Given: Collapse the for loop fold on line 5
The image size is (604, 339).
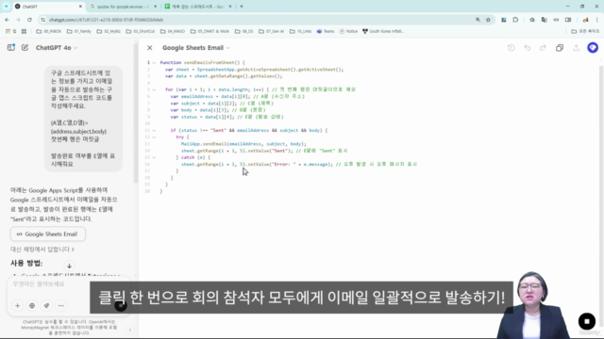Looking at the screenshot, I should click(154, 89).
